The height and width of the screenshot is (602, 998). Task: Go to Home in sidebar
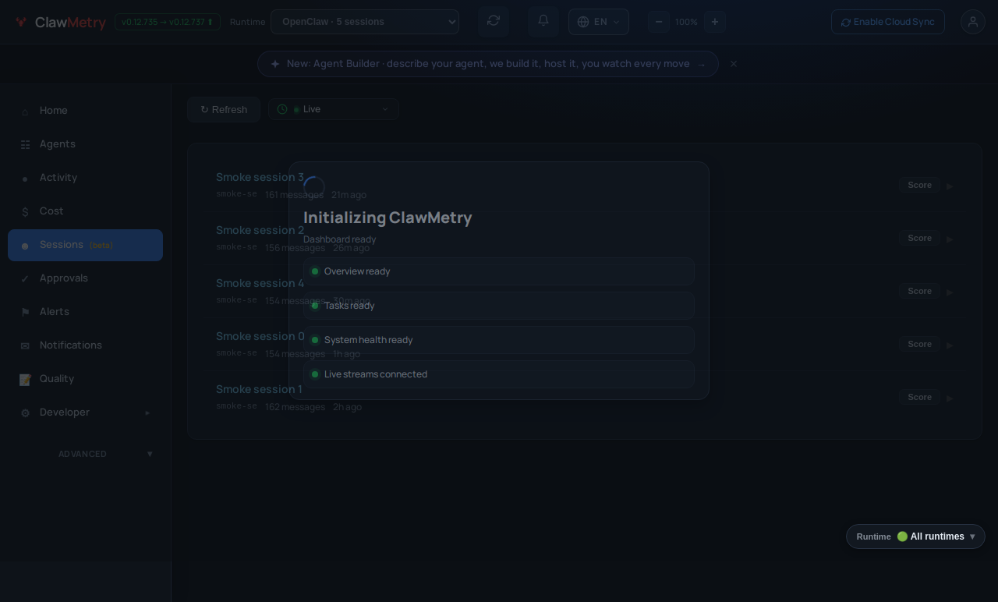pos(86,111)
